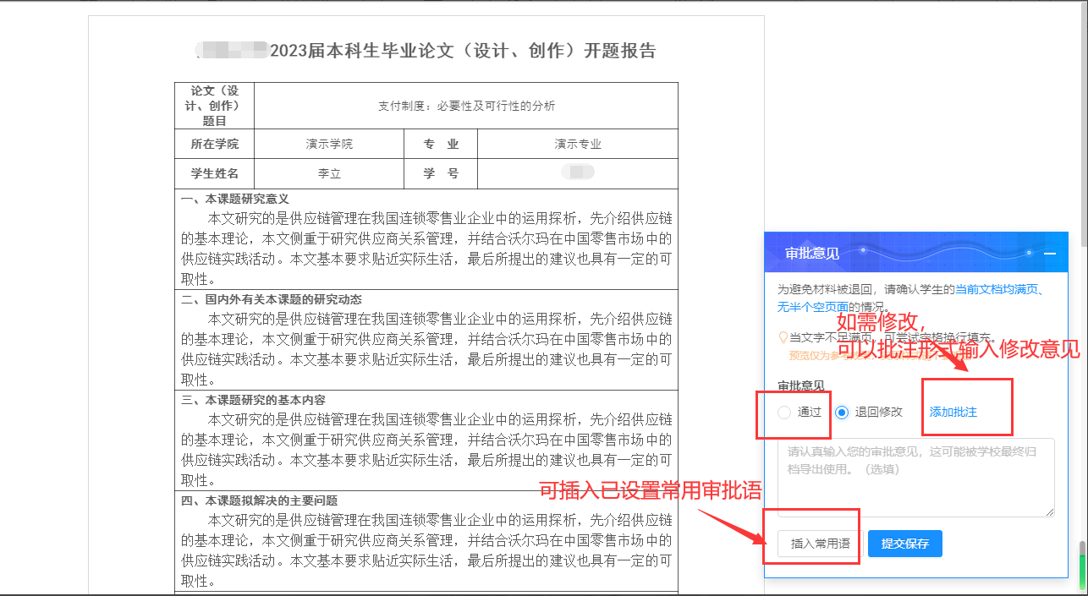Select the 演示专业 major cell

point(578,144)
